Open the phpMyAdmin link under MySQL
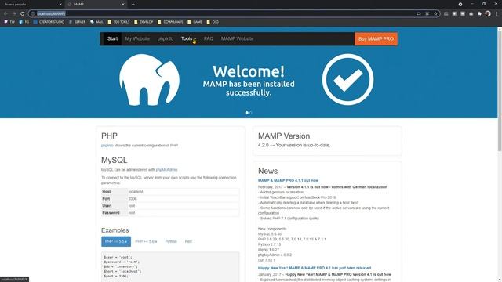This screenshot has width=502, height=282. [166, 170]
